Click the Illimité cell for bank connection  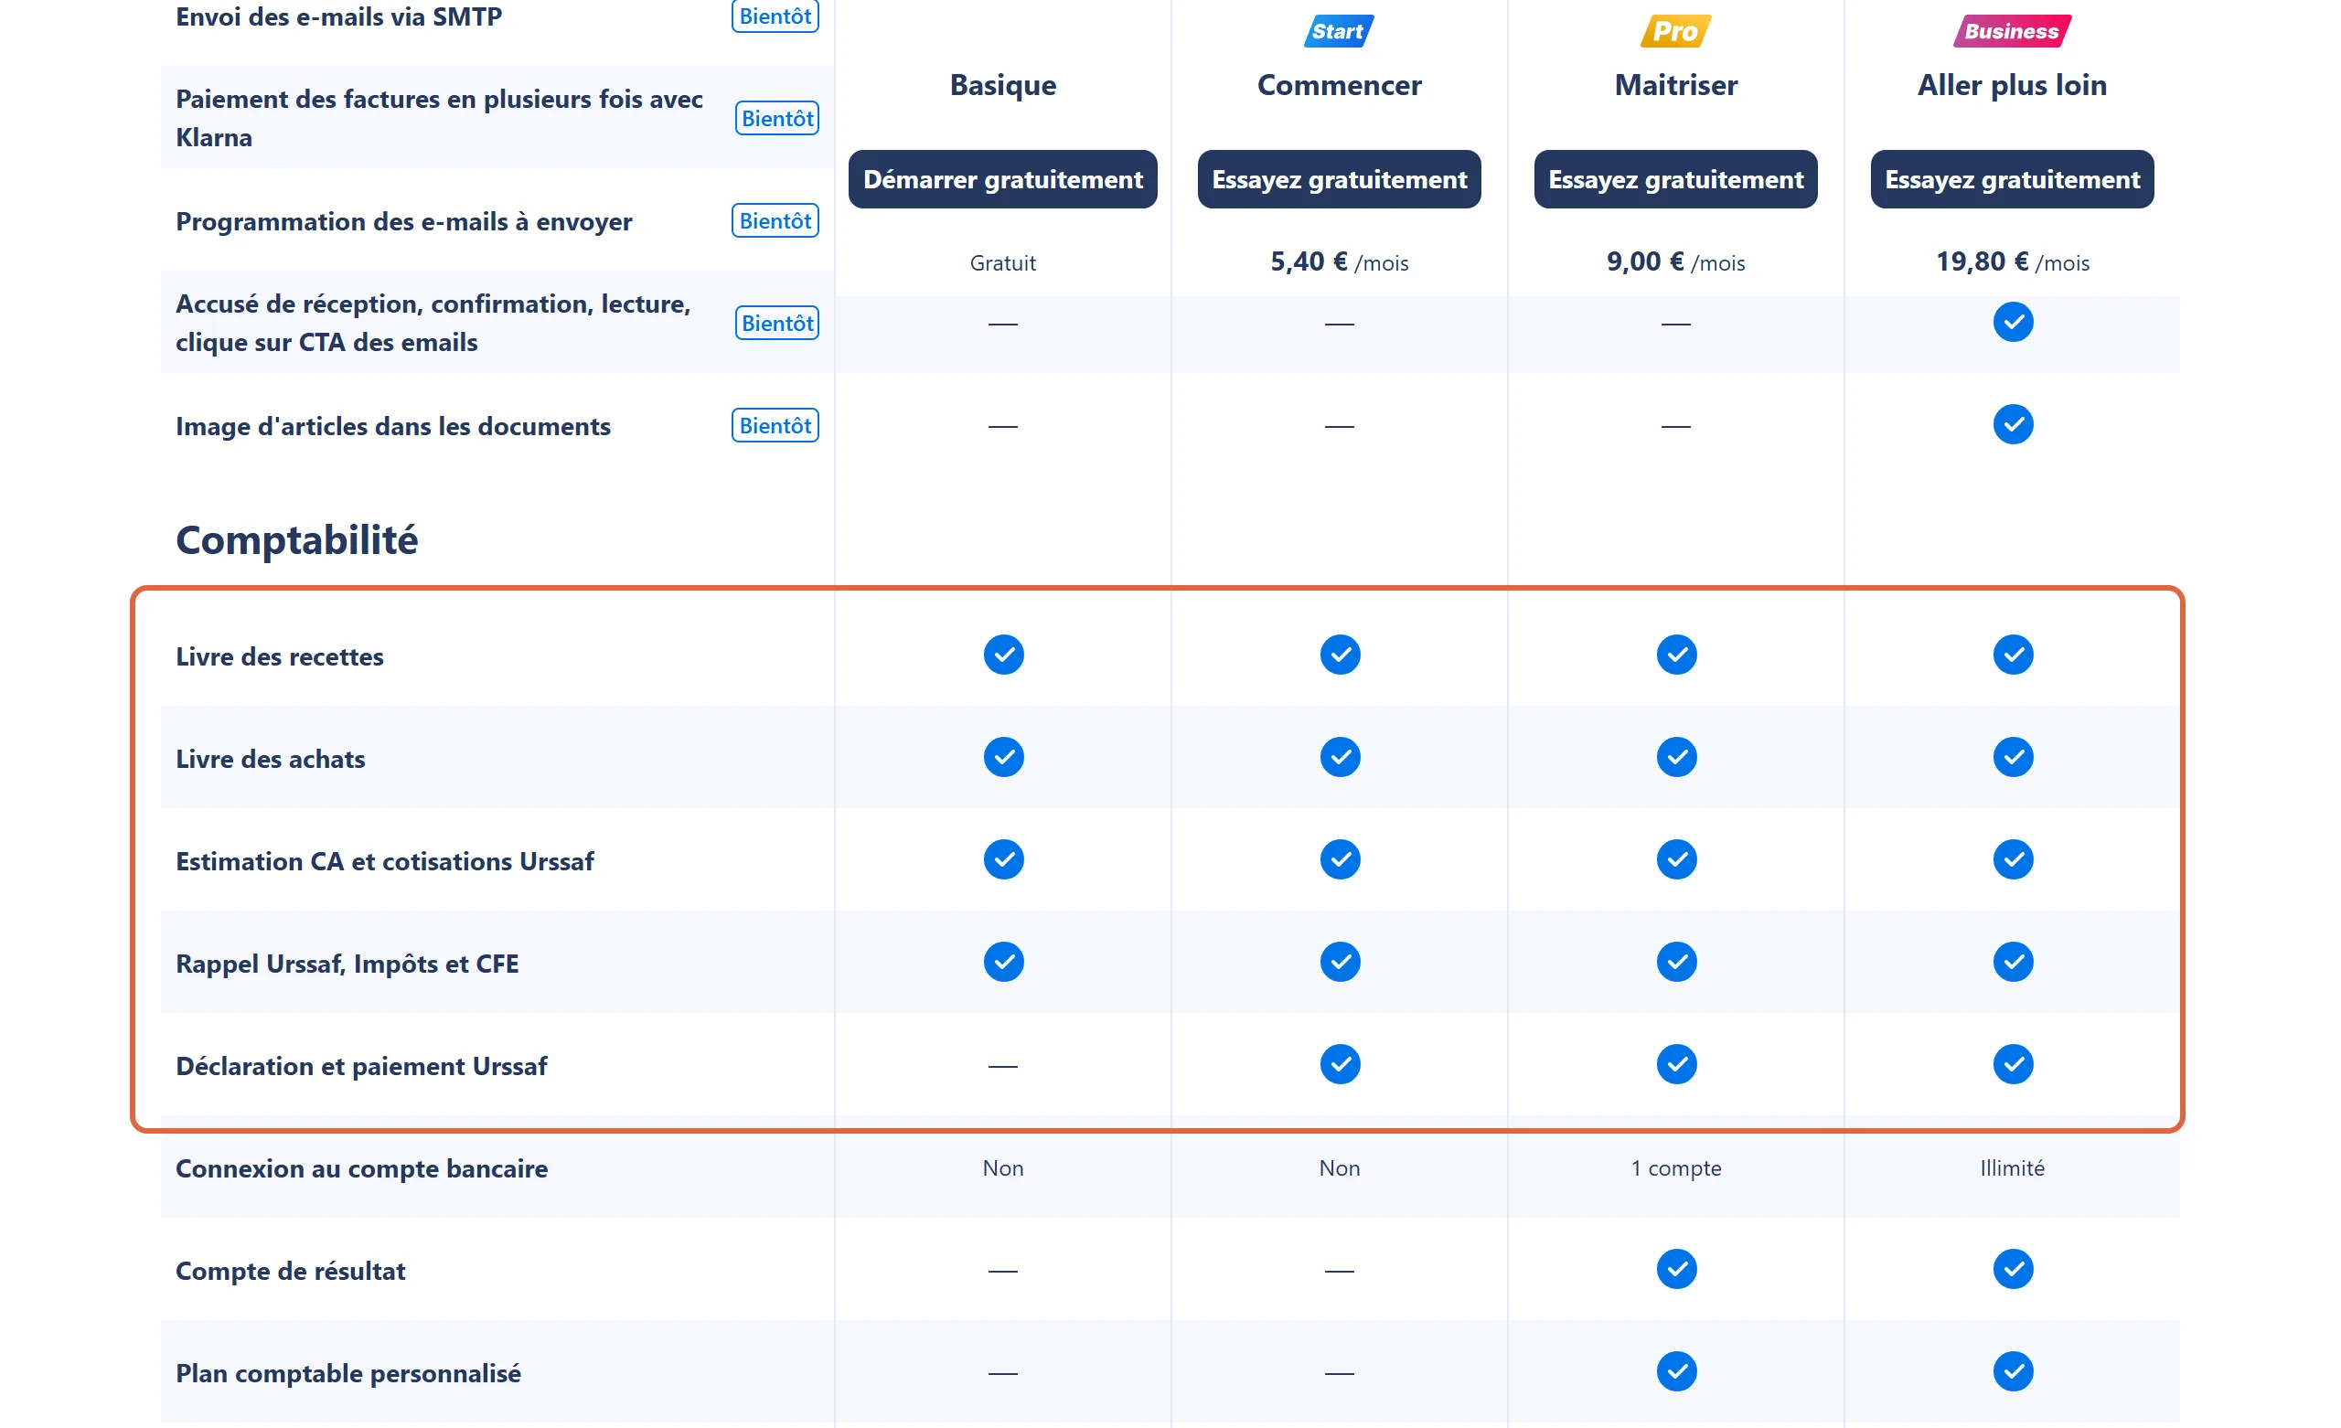[2011, 1167]
